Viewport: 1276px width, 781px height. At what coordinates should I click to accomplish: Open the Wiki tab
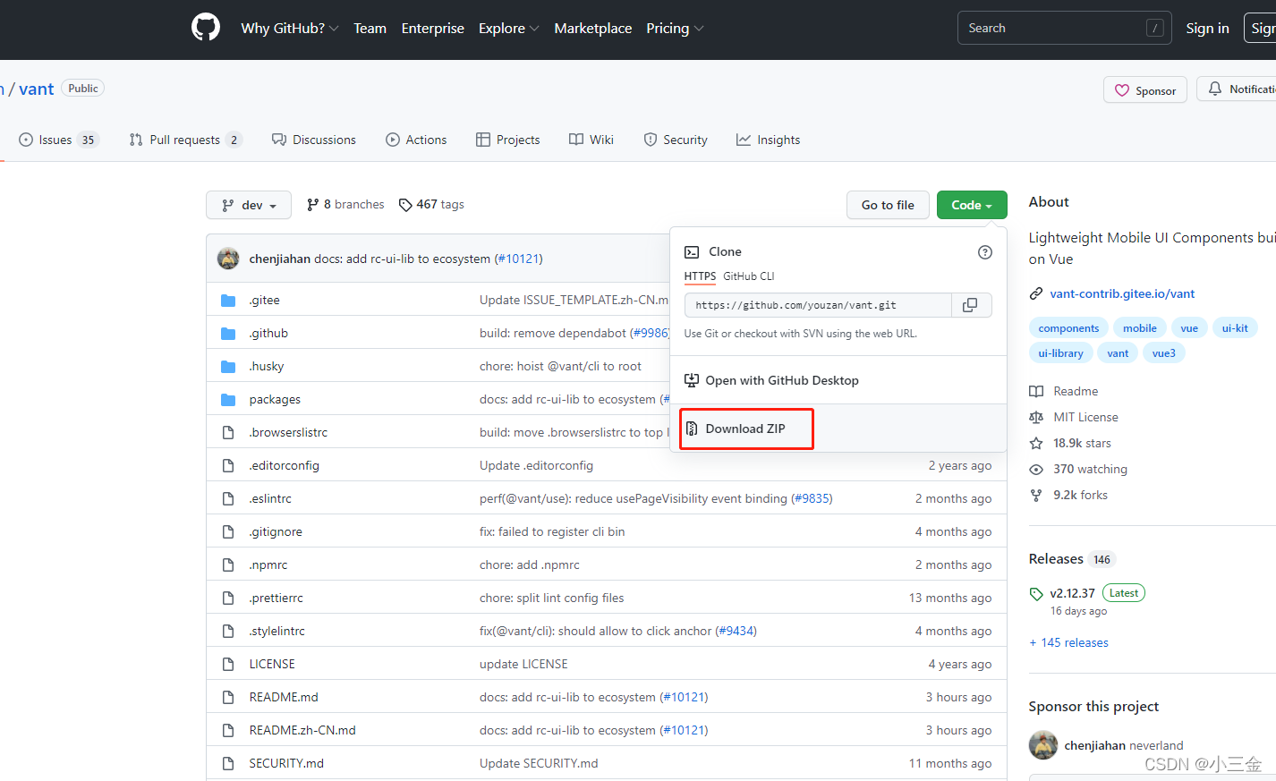(591, 140)
